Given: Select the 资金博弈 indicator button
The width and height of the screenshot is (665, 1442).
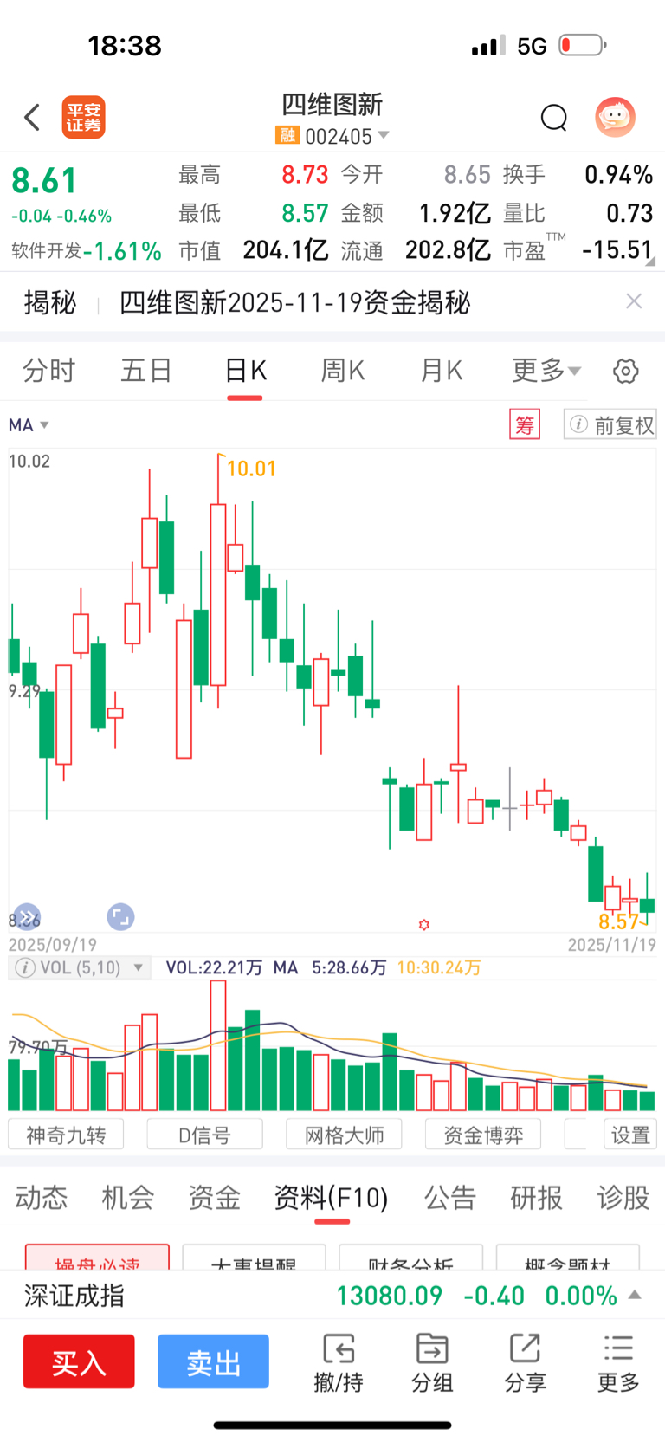Looking at the screenshot, I should 483,1135.
